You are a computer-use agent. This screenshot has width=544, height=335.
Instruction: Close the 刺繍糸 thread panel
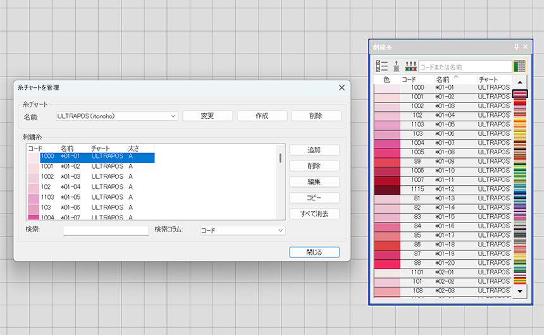coord(525,47)
